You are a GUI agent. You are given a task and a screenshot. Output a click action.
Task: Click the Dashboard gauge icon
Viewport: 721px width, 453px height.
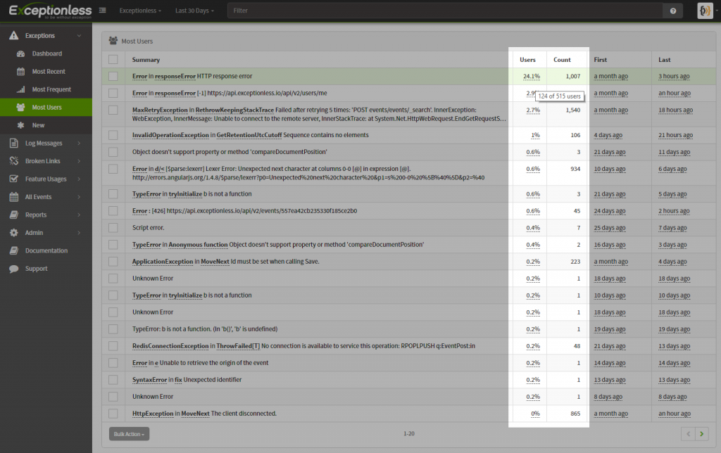click(x=20, y=53)
